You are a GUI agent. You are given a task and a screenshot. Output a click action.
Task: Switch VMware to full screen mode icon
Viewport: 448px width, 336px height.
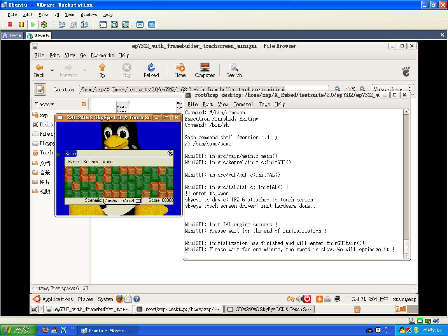pyautogui.click(x=114, y=24)
